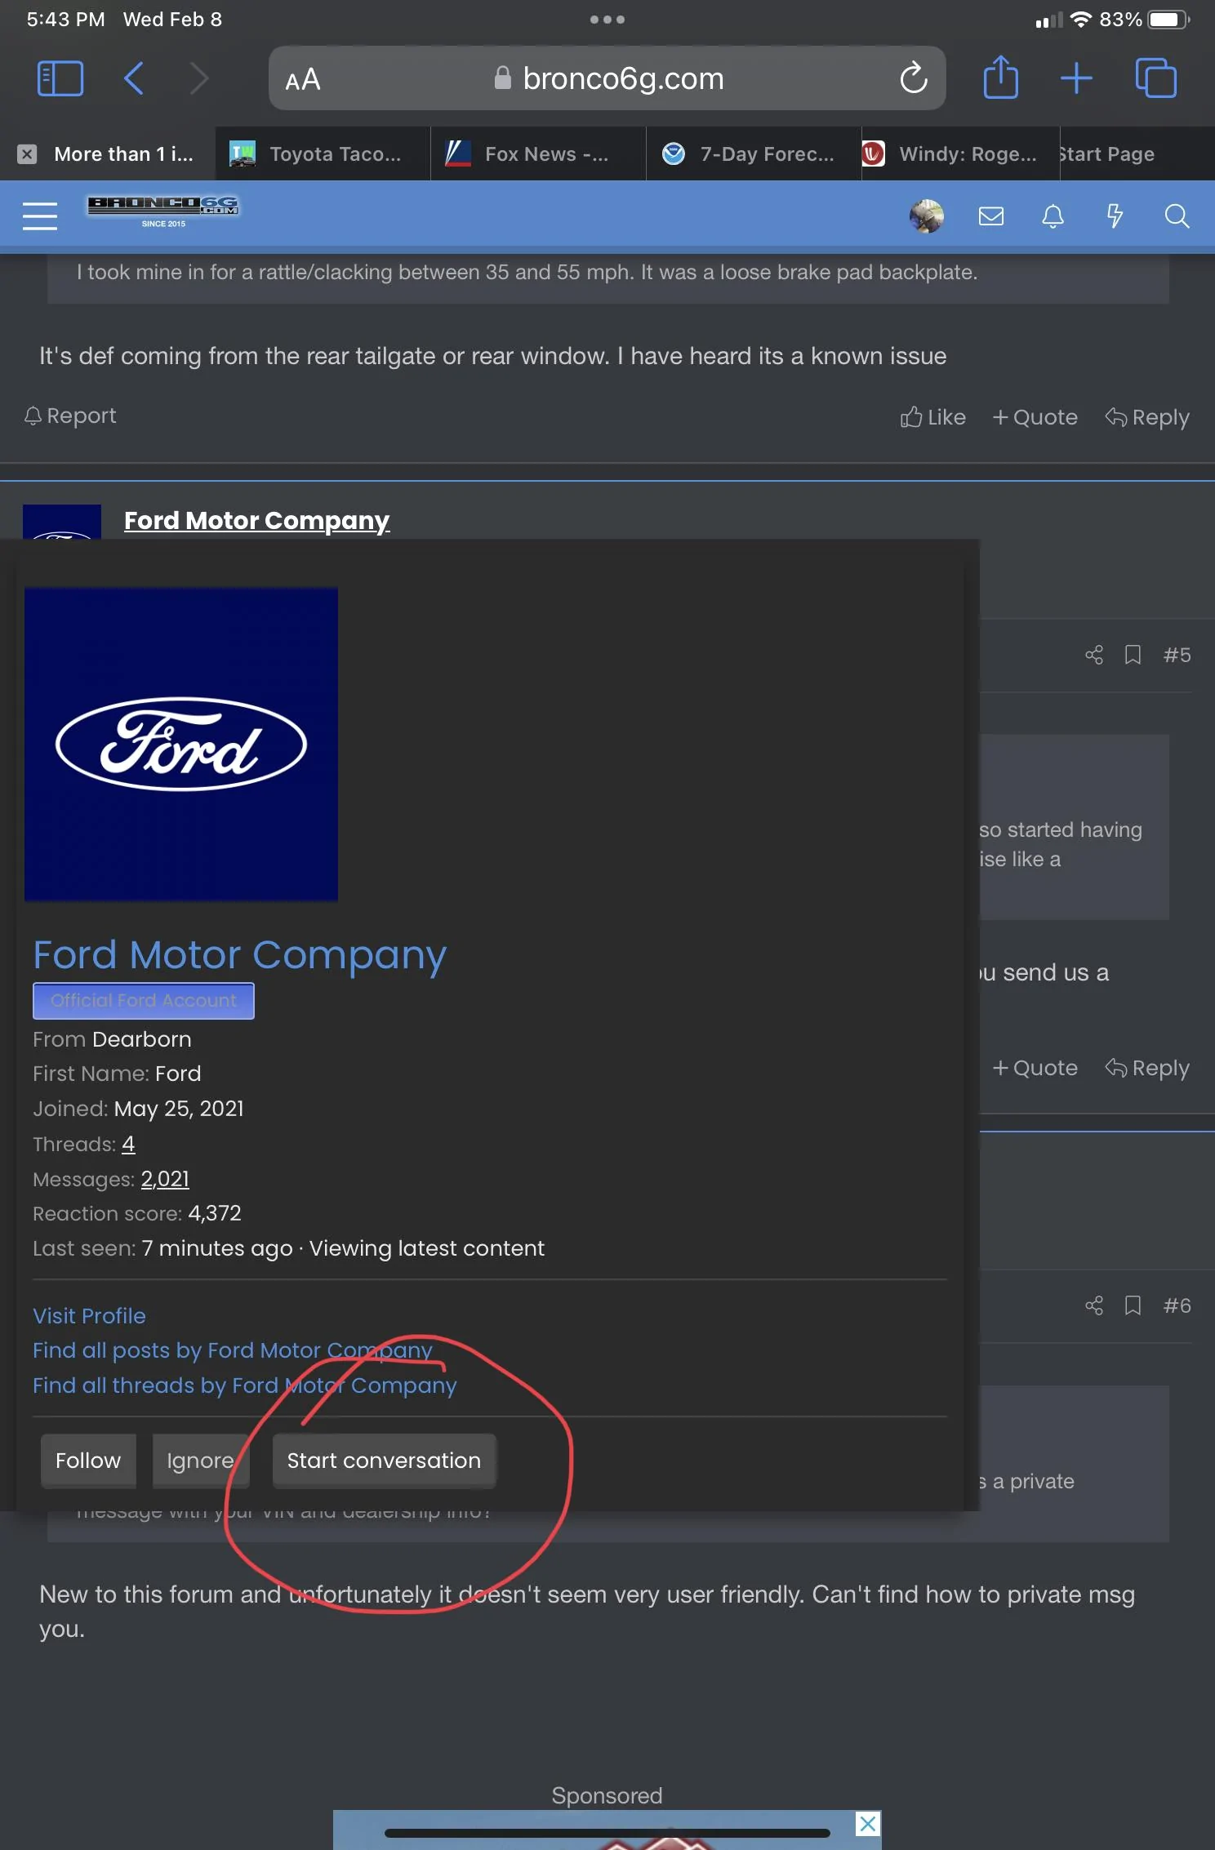Bookmark post #5
This screenshot has height=1850, width=1215.
pyautogui.click(x=1133, y=655)
